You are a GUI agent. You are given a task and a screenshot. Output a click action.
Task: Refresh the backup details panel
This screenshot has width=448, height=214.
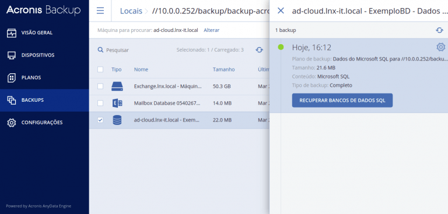tap(439, 30)
